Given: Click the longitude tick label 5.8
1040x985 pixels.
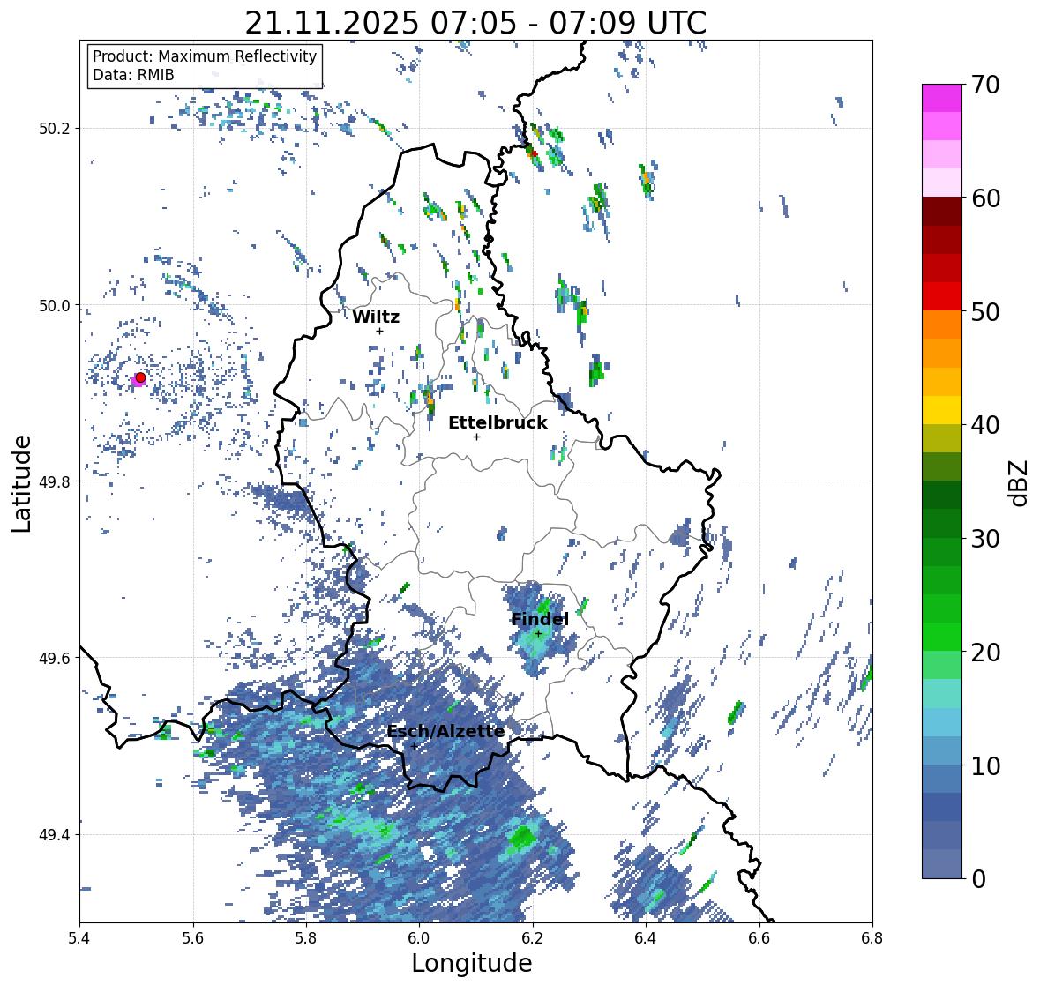Looking at the screenshot, I should (306, 938).
